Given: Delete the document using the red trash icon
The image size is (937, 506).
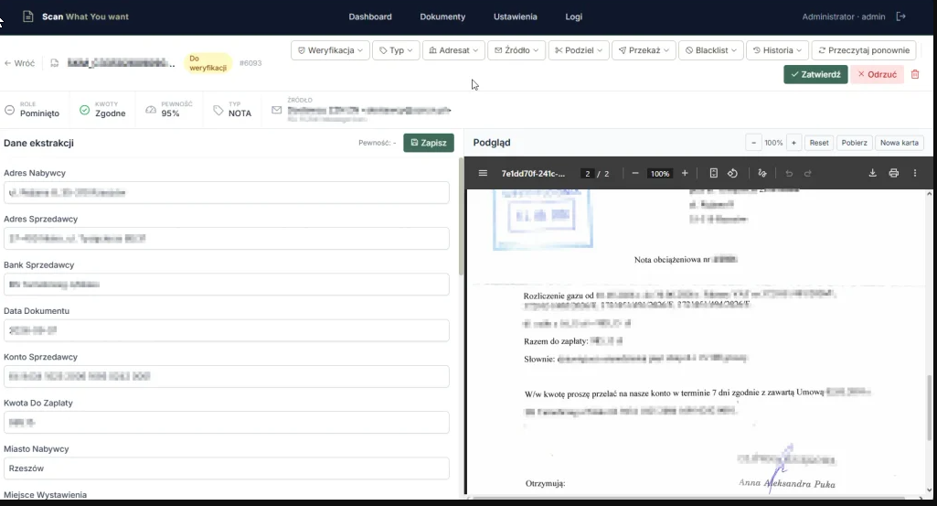Looking at the screenshot, I should pyautogui.click(x=915, y=74).
